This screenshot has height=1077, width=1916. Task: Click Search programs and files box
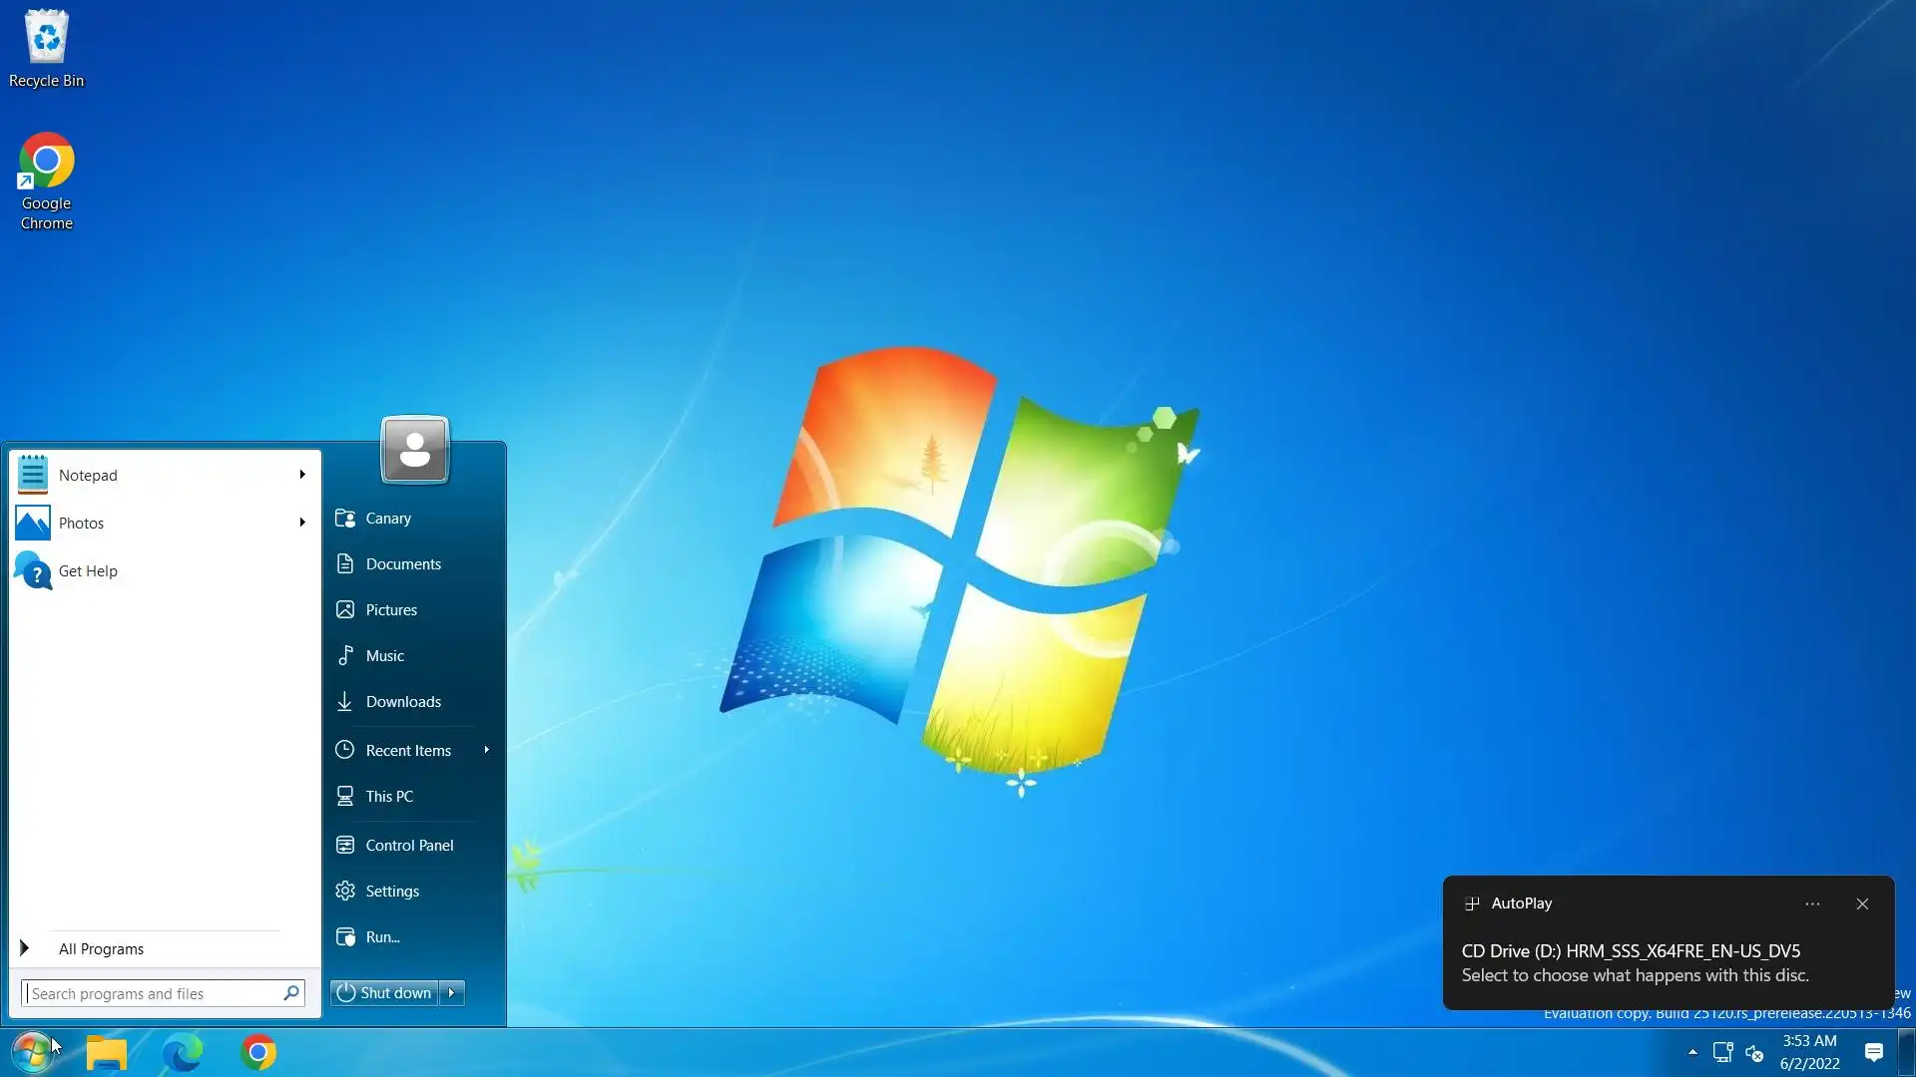click(150, 993)
